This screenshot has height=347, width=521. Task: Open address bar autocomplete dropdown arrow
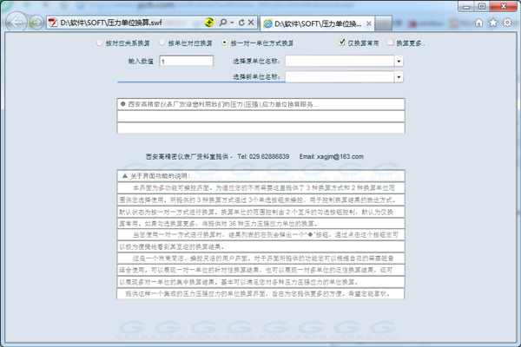pyautogui.click(x=231, y=21)
